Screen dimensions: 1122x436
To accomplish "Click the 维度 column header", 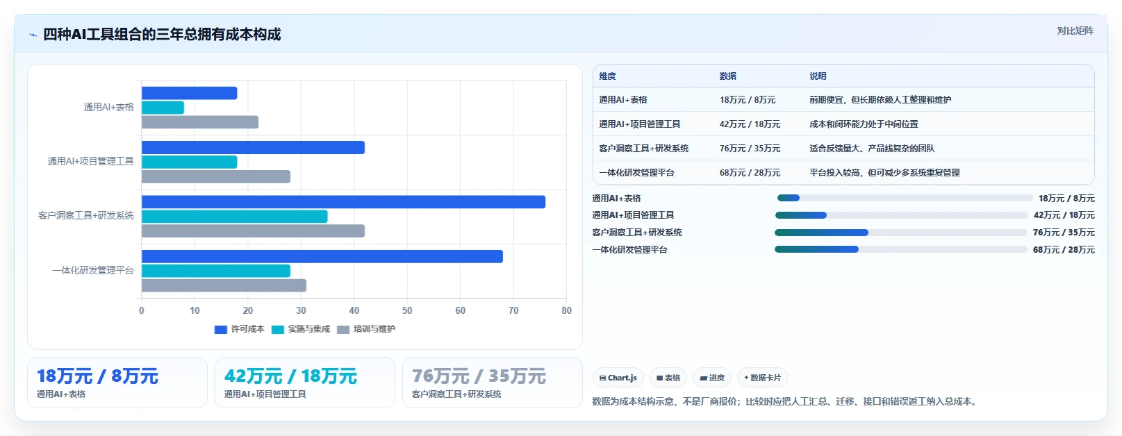I will click(x=607, y=76).
